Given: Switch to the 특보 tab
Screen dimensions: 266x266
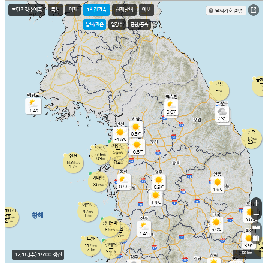Looking at the screenshot, I should click(56, 10).
